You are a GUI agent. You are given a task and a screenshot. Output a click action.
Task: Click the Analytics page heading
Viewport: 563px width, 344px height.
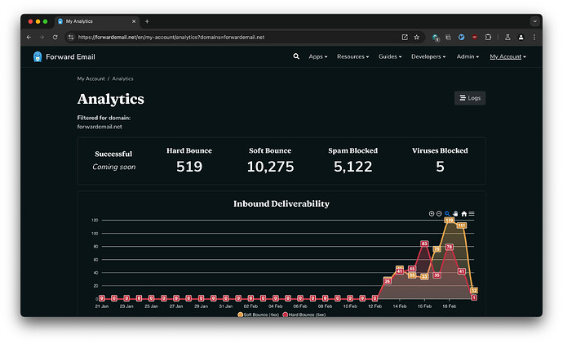pos(111,99)
